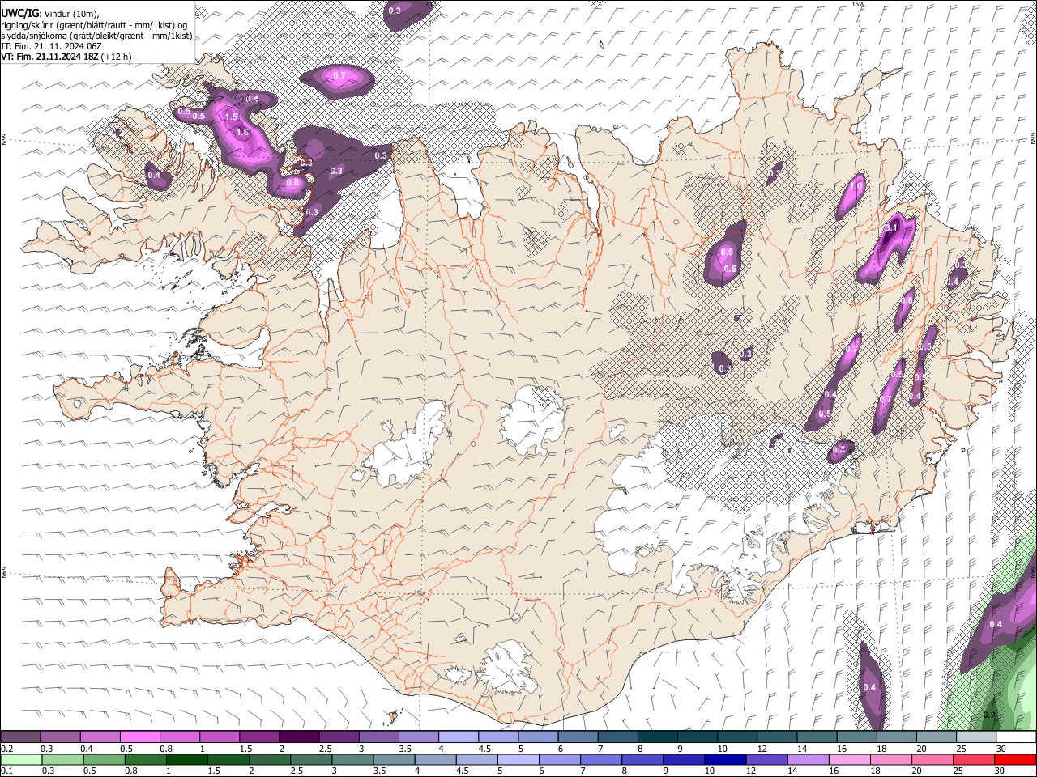The height and width of the screenshot is (777, 1037).
Task: Pick the light lavender snow swatch at 4
Action: 459,737
